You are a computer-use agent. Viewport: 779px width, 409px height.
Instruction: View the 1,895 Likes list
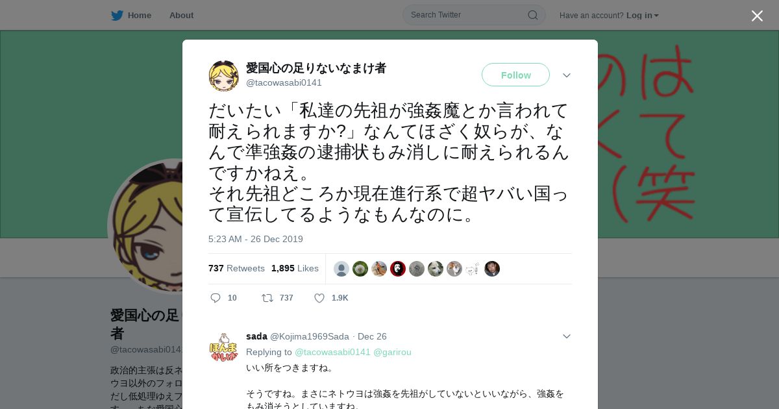point(295,268)
